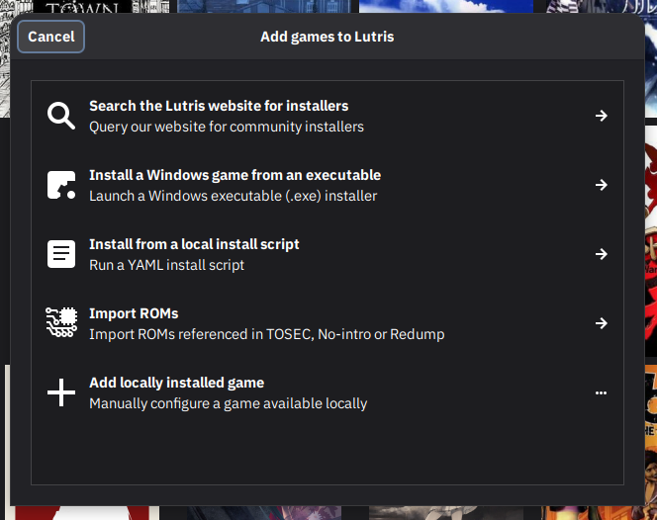Click ellipsis beside Add locally installed game
This screenshot has height=520, width=657.
pyautogui.click(x=602, y=392)
